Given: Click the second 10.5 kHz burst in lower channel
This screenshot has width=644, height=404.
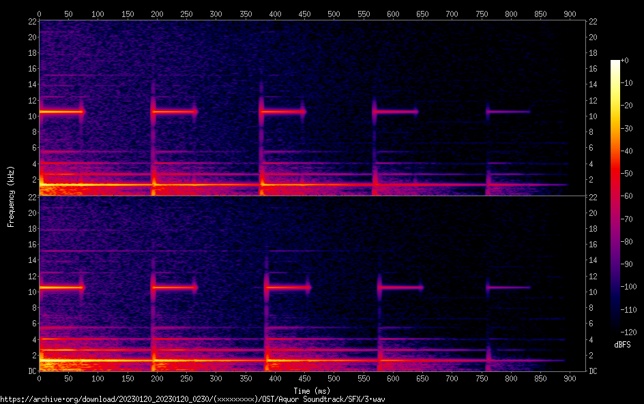Looking at the screenshot, I should pos(175,288).
